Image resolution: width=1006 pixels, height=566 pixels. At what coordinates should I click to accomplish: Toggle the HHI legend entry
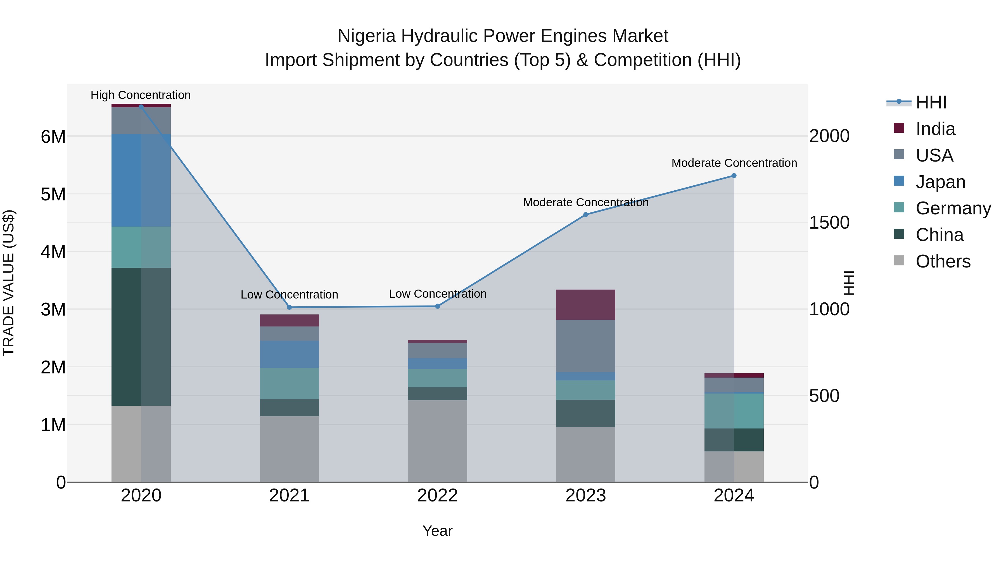917,102
